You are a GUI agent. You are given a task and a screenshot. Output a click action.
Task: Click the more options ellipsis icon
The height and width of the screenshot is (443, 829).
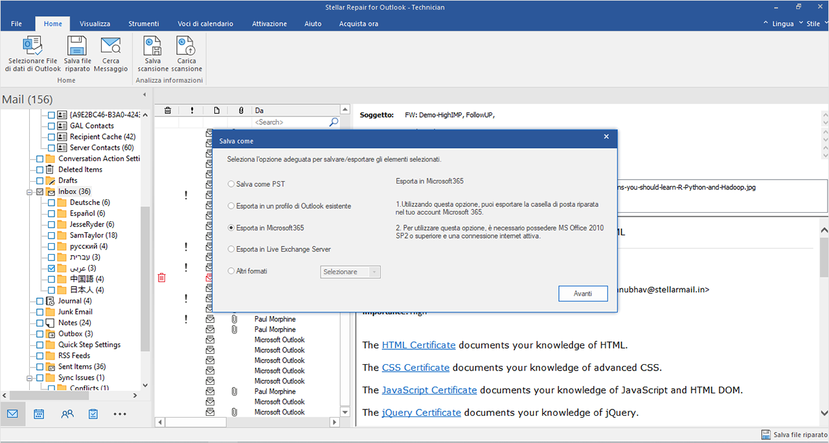[x=120, y=414]
